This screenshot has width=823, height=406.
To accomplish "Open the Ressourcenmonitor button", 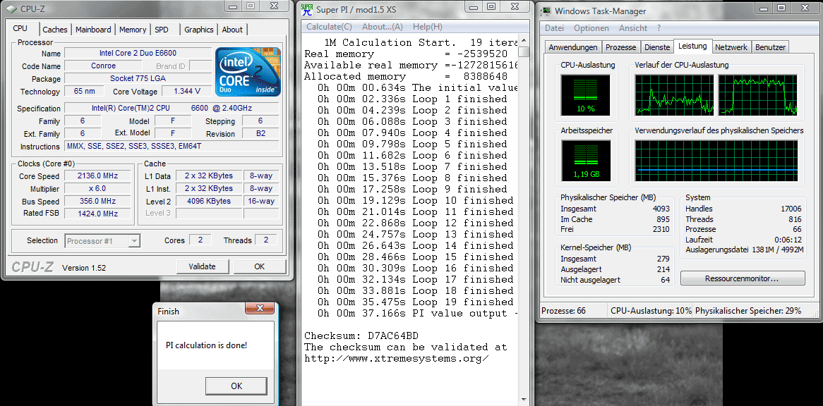I will point(742,278).
